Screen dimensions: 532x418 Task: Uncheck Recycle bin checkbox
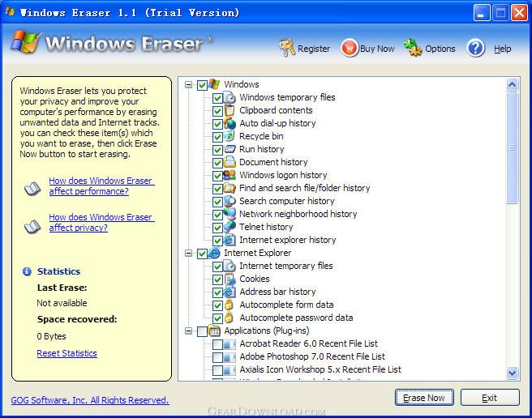click(x=217, y=137)
